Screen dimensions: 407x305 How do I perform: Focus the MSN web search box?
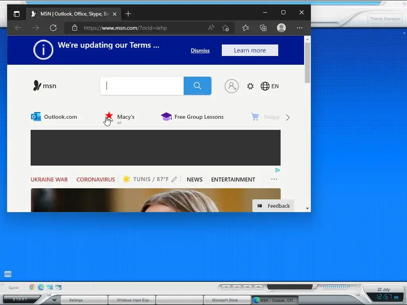(x=142, y=86)
